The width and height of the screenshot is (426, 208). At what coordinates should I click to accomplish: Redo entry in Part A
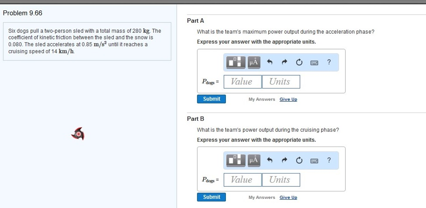285,63
